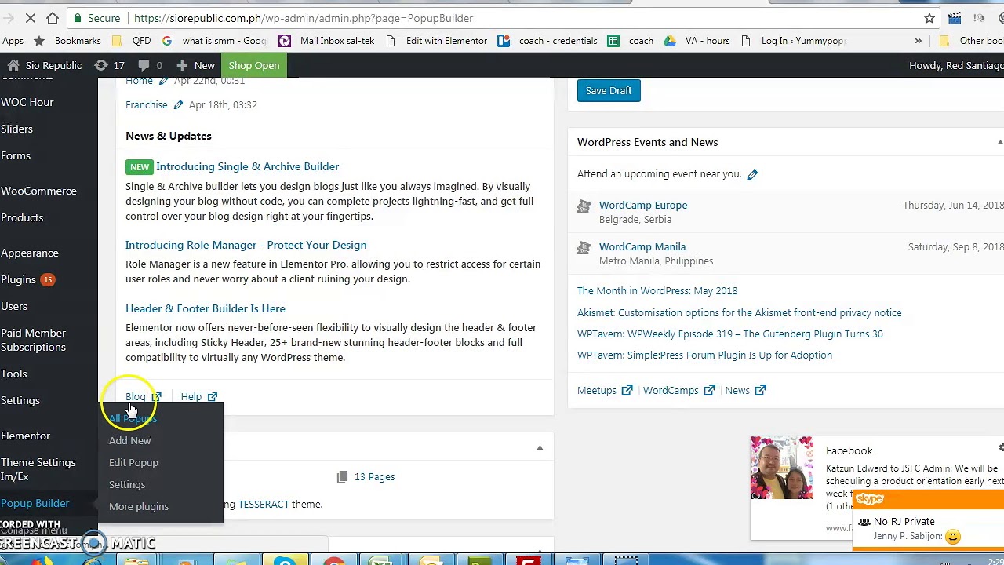Viewport: 1004px width, 565px height.
Task: Open the Elementor admin menu
Action: 25,436
